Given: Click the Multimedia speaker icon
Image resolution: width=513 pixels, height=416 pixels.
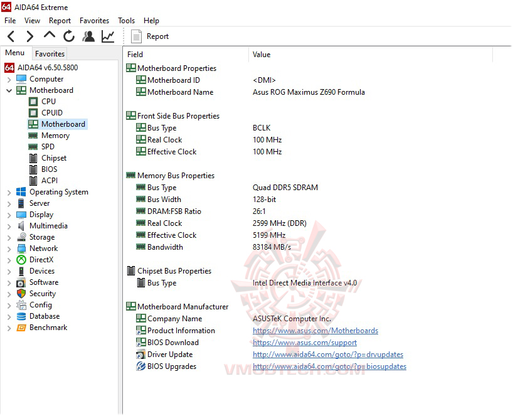Looking at the screenshot, I should point(21,226).
